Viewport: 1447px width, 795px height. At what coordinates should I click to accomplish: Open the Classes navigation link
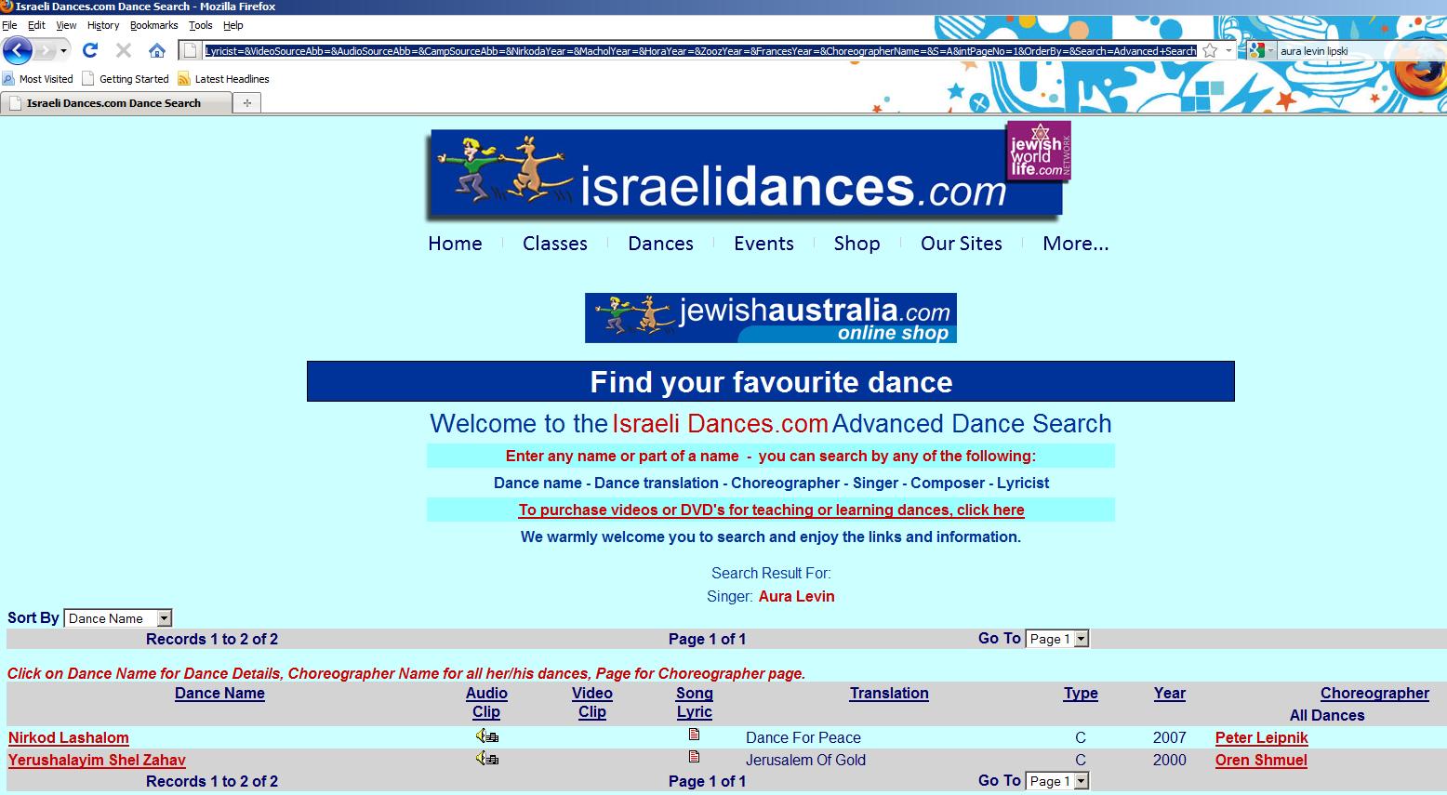(x=555, y=244)
